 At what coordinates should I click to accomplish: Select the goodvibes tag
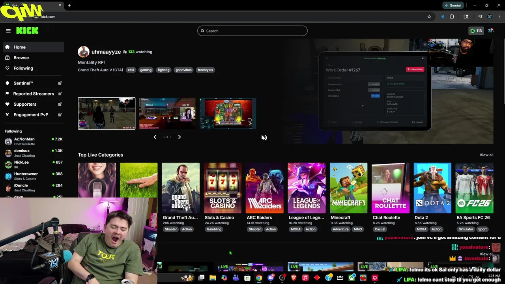coord(183,70)
